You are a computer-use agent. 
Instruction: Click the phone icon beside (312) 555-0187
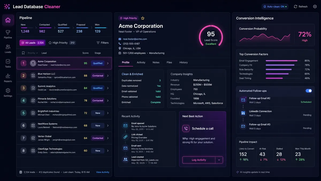tap(120, 44)
